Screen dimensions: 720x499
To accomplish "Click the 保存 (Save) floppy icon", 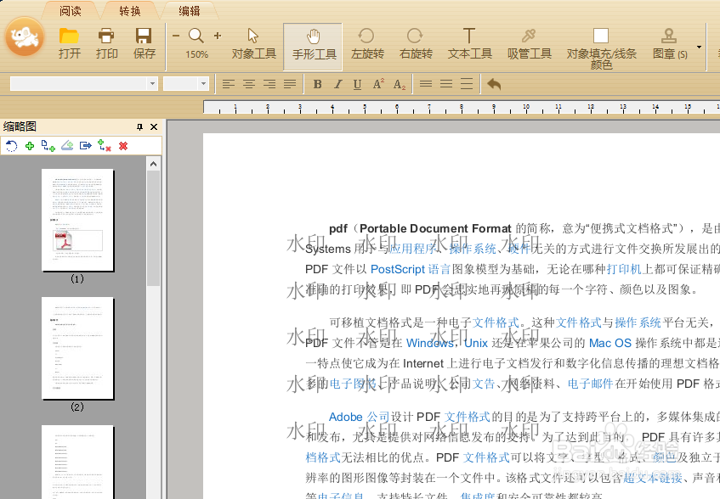I will tap(145, 42).
